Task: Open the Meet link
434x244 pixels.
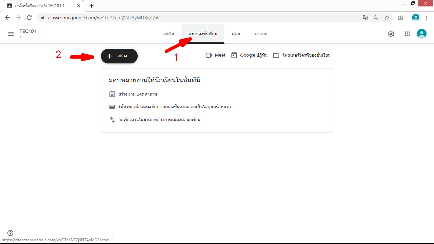Action: [x=216, y=55]
